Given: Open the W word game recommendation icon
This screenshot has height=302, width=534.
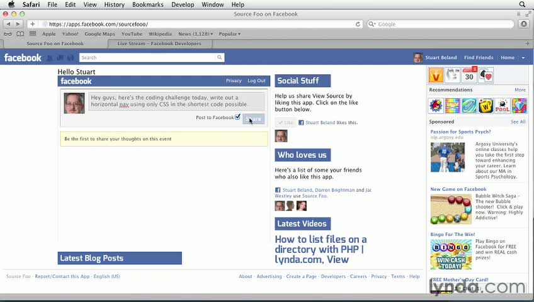Looking at the screenshot, I should (x=486, y=106).
